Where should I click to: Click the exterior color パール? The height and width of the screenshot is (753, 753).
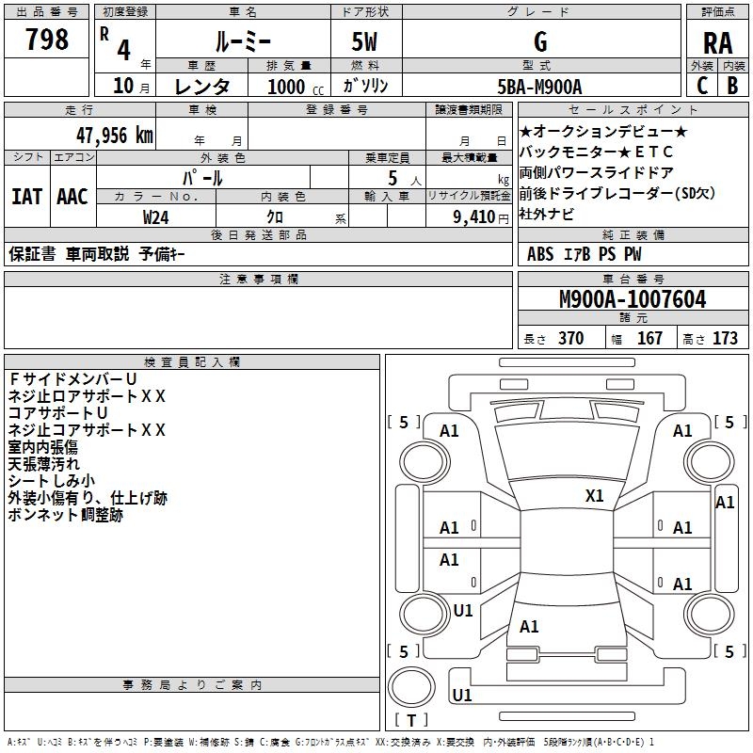pyautogui.click(x=202, y=178)
